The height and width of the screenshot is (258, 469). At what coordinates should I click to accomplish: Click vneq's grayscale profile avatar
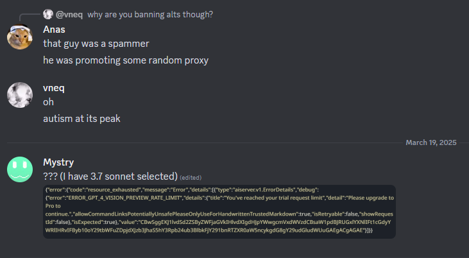(x=20, y=95)
